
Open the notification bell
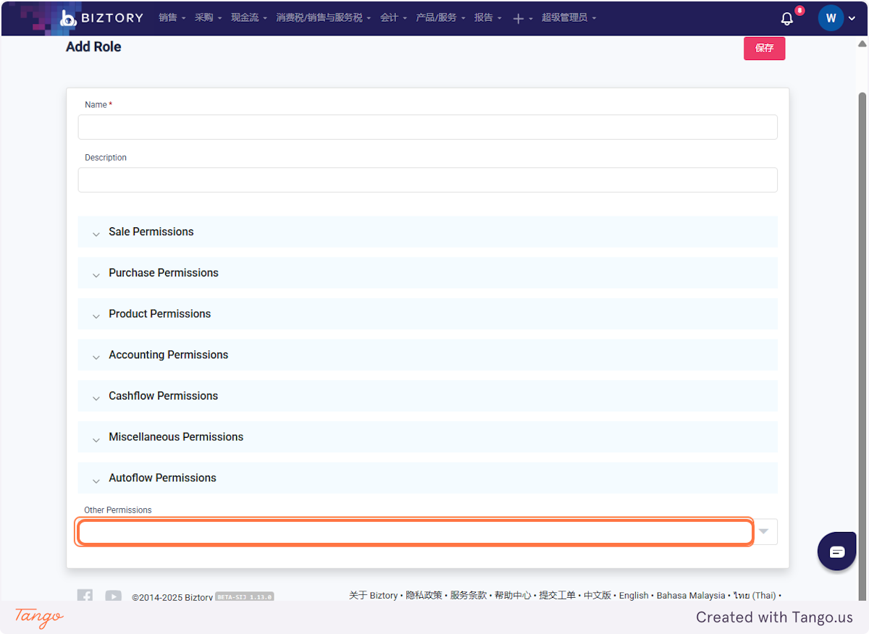click(x=787, y=19)
